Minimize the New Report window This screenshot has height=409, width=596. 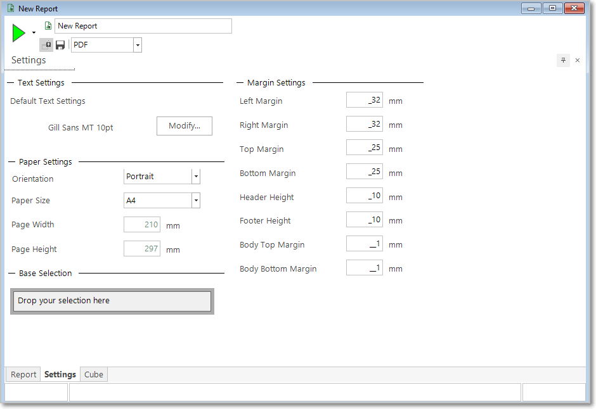531,8
